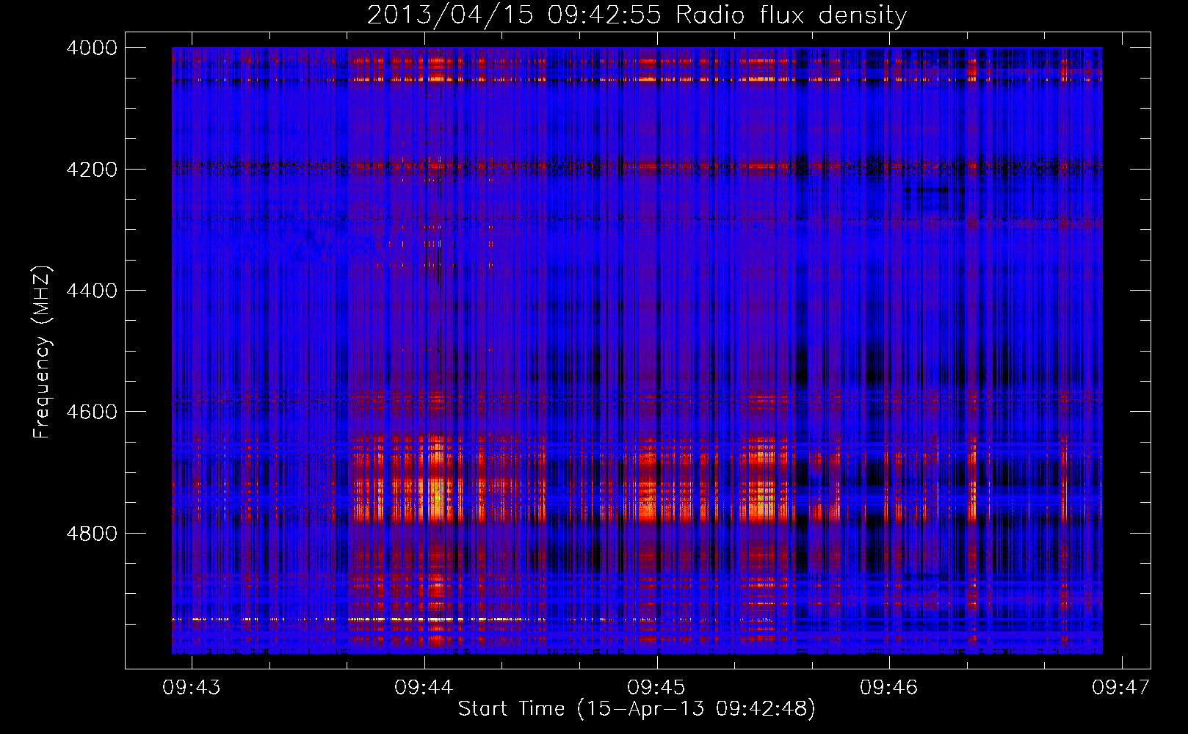This screenshot has width=1188, height=734.
Task: Click the "Frequency (MHZ)" axis label
Action: (x=42, y=352)
